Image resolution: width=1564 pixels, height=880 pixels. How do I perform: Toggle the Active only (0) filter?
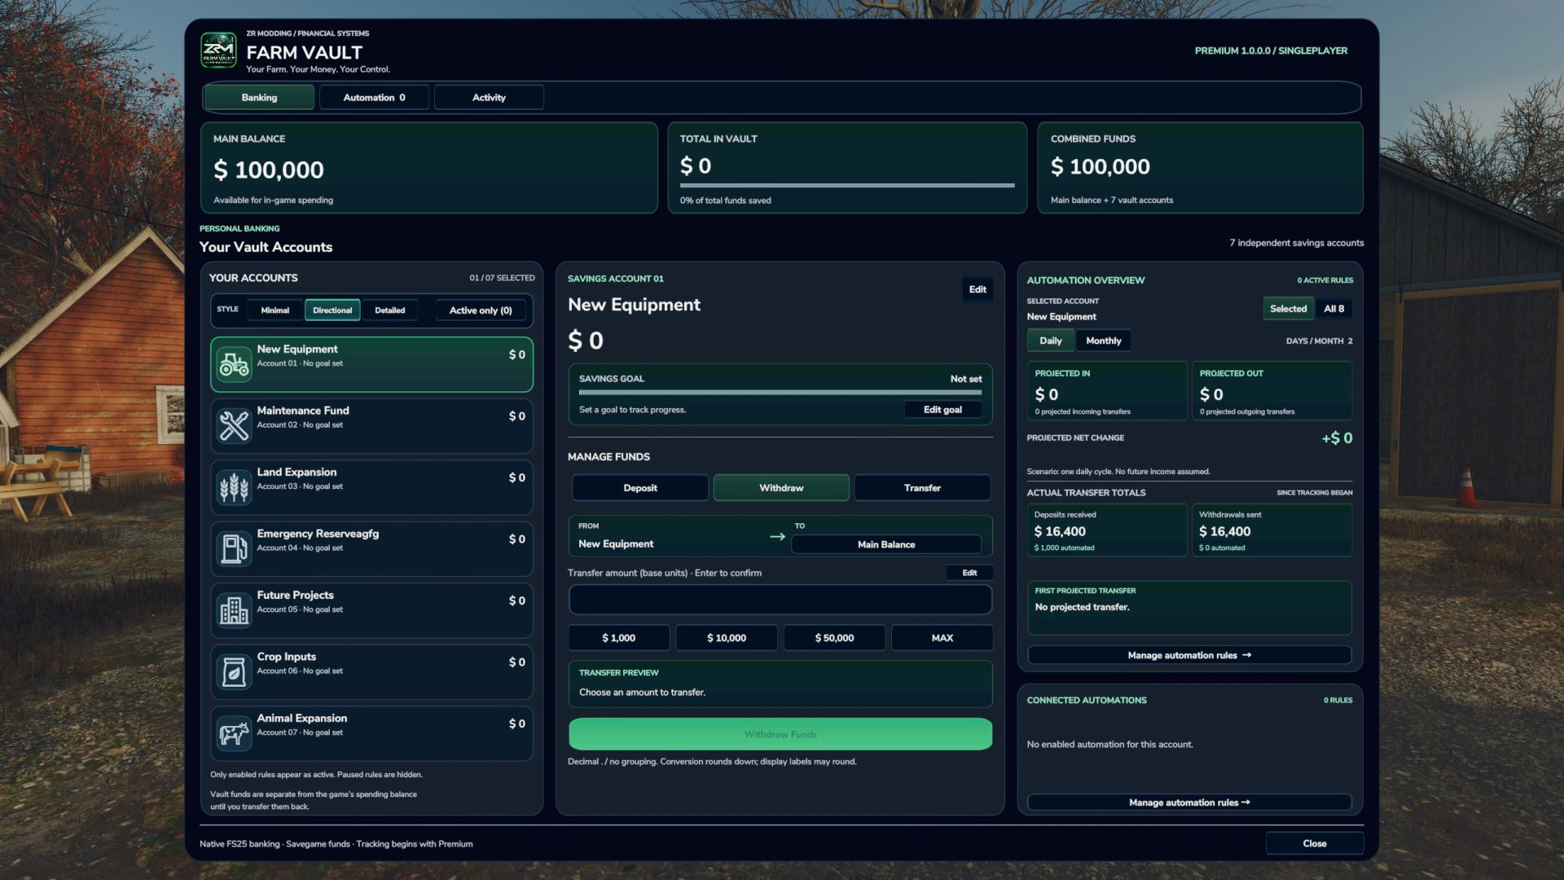coord(481,310)
